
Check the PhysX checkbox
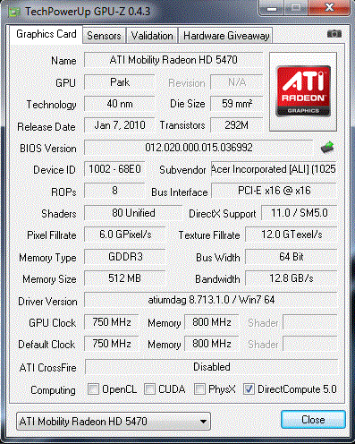[x=199, y=389]
